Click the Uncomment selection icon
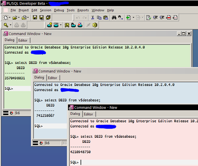Screen dimensions: 198x166 coord(175,18)
